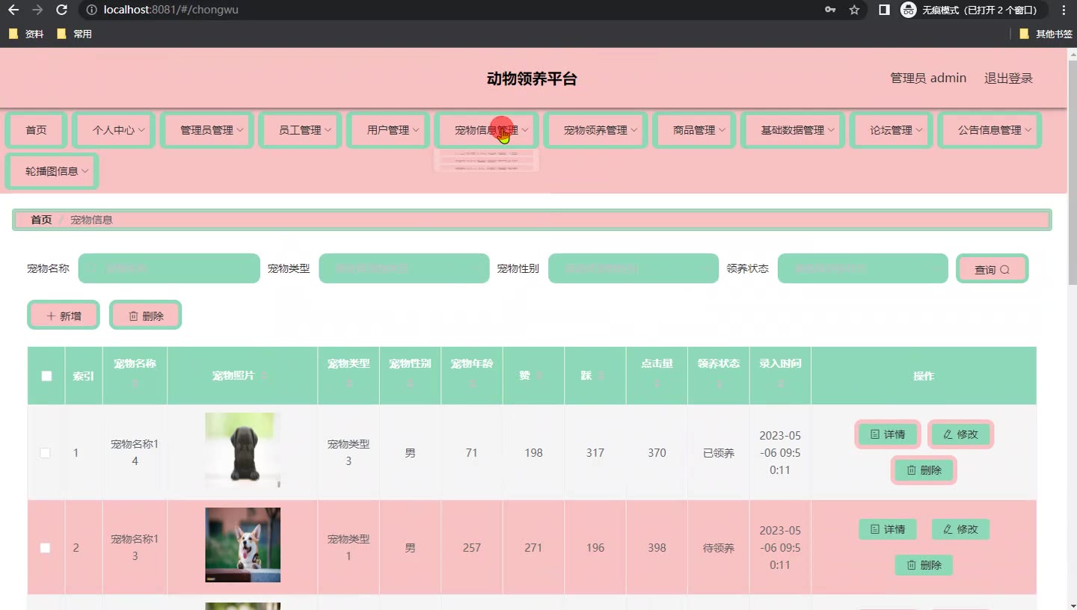Expand the 宠物信息管理 menu

pyautogui.click(x=487, y=130)
